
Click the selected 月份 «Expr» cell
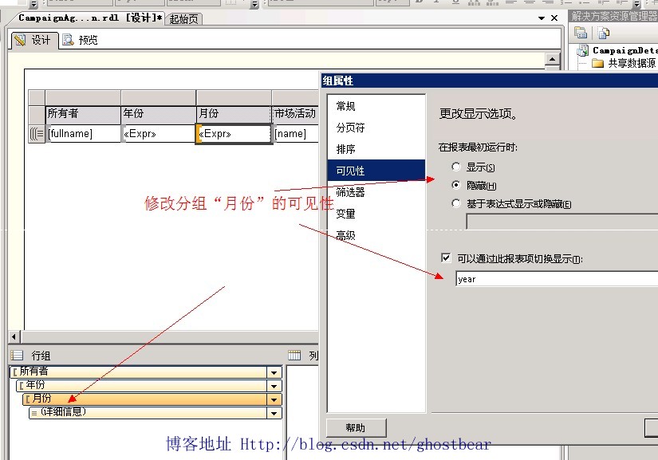point(234,134)
